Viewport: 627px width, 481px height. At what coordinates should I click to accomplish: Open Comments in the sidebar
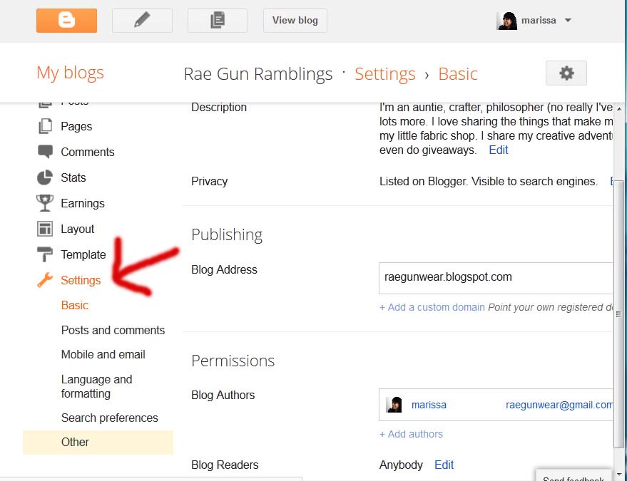pyautogui.click(x=88, y=152)
